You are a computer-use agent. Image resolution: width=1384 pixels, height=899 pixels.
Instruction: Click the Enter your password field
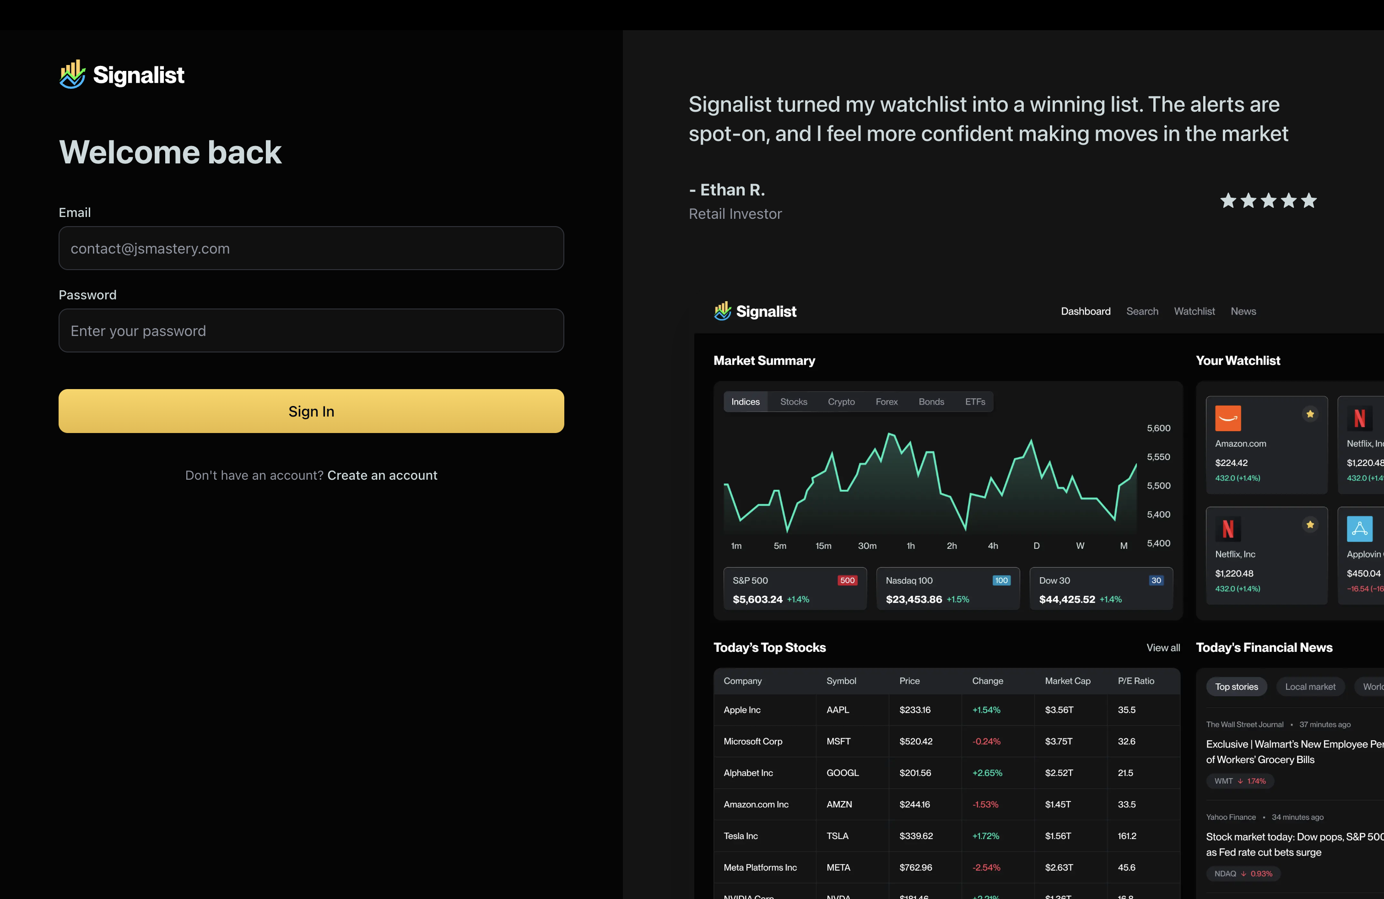pos(311,330)
